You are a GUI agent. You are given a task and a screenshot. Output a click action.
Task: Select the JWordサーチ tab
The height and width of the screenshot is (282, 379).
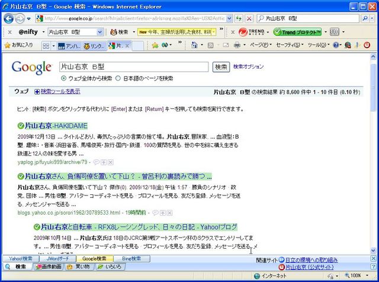pyautogui.click(x=57, y=258)
